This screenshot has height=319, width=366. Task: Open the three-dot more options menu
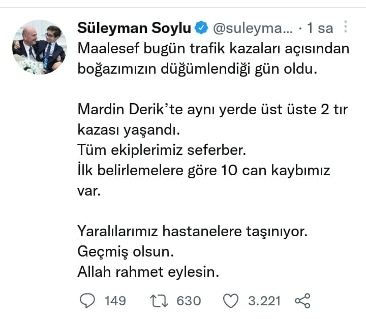tap(346, 27)
